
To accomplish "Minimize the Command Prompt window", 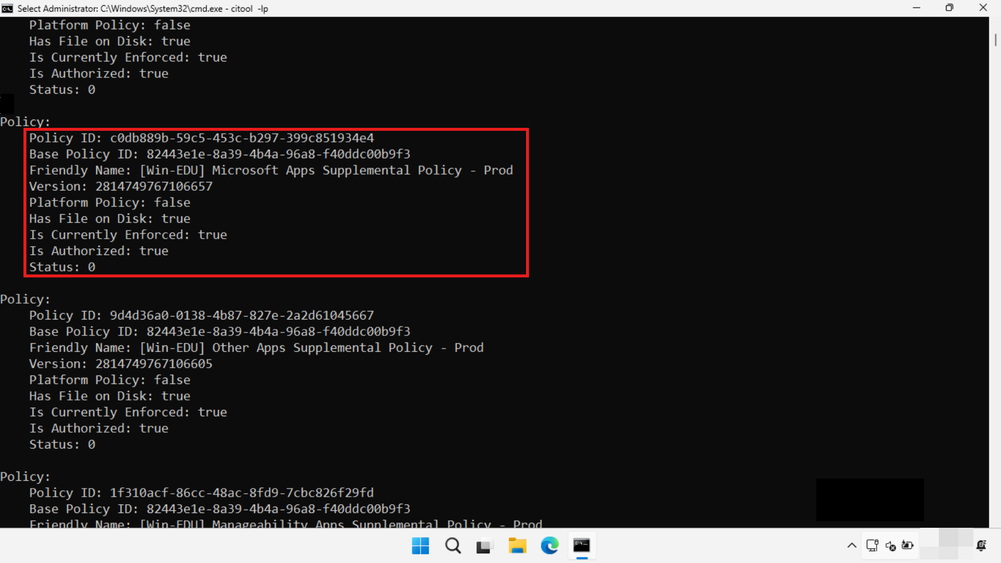I will pyautogui.click(x=917, y=8).
